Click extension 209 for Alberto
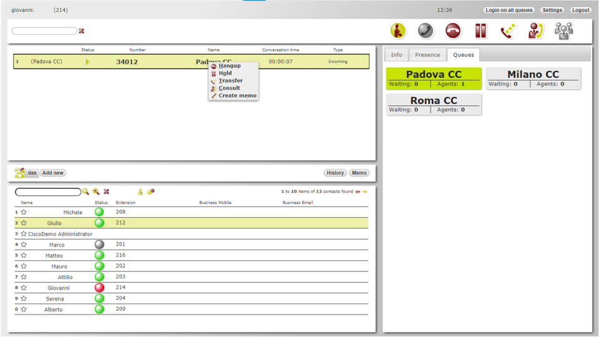 click(120, 309)
